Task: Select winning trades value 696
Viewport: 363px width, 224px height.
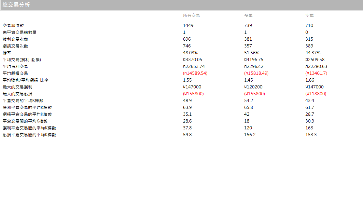Action: click(187, 39)
